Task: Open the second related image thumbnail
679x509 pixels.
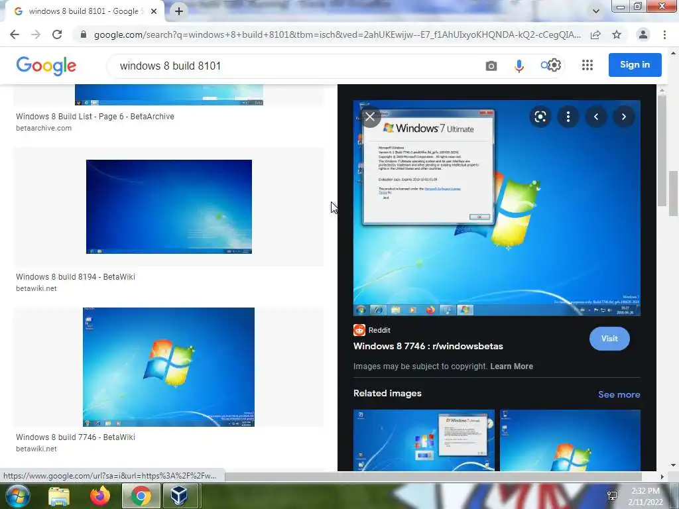Action: point(570,440)
